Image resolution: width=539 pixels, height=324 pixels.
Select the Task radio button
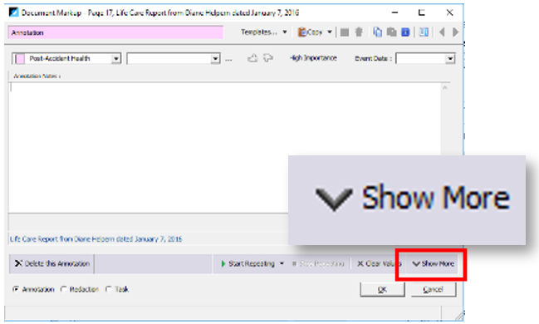[109, 289]
